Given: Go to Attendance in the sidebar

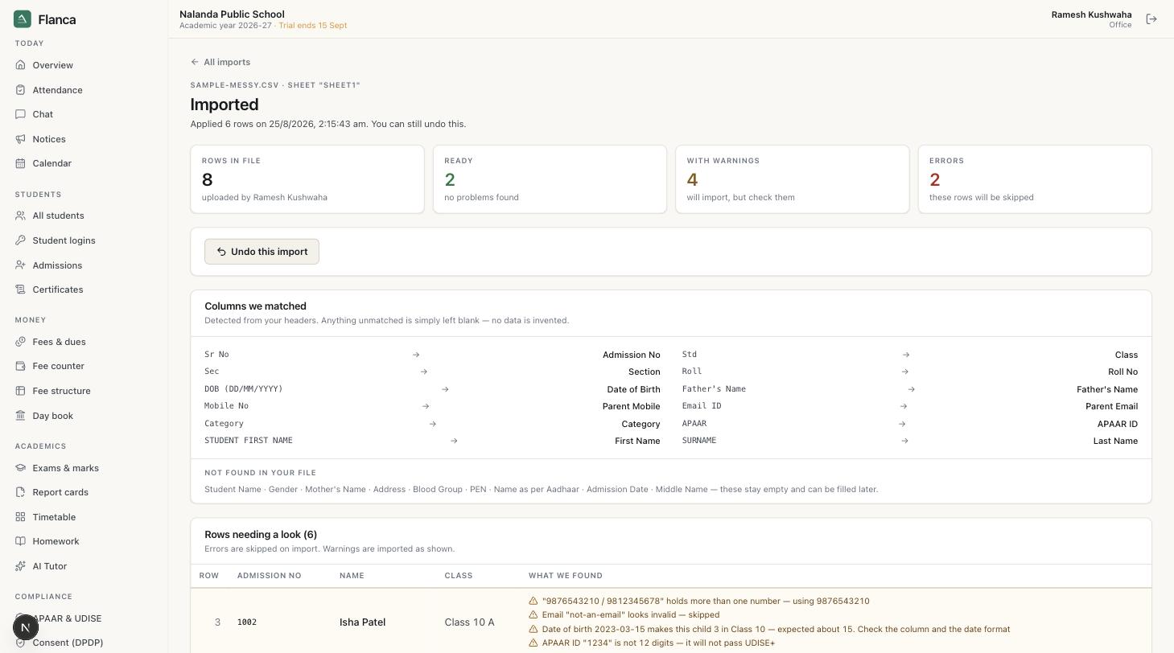Looking at the screenshot, I should pos(57,90).
